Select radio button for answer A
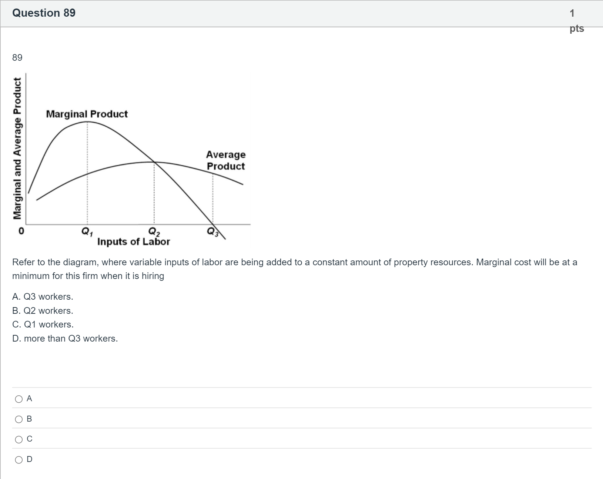This screenshot has width=603, height=479. point(19,399)
